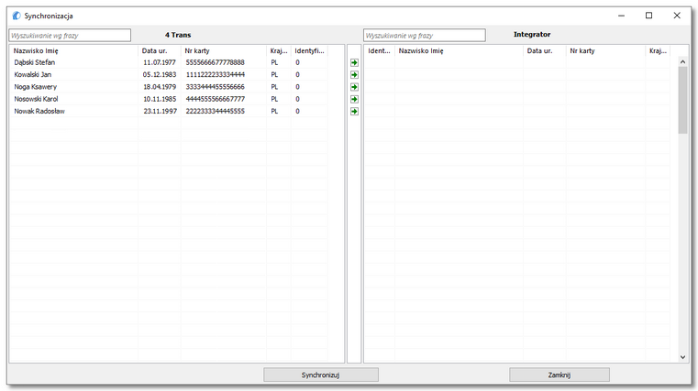Screen dimensions: 698x391
Task: Click birth date 05.12.1983
Action: (160, 75)
